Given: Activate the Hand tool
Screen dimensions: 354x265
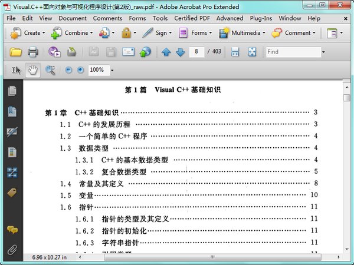Looking at the screenshot, I should pyautogui.click(x=32, y=70).
